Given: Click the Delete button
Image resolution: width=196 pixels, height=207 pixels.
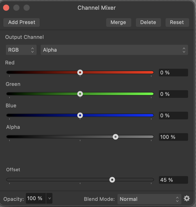Looking at the screenshot, I should pyautogui.click(x=148, y=22).
